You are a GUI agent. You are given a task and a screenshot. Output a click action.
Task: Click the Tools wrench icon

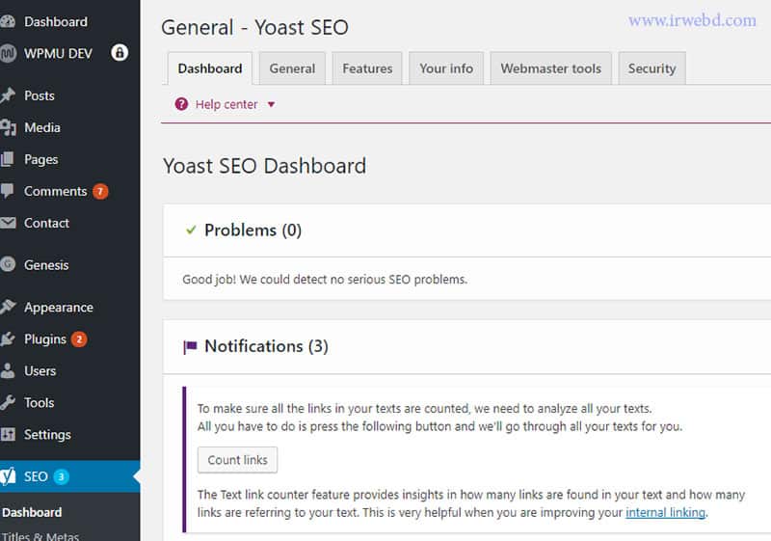click(x=7, y=403)
